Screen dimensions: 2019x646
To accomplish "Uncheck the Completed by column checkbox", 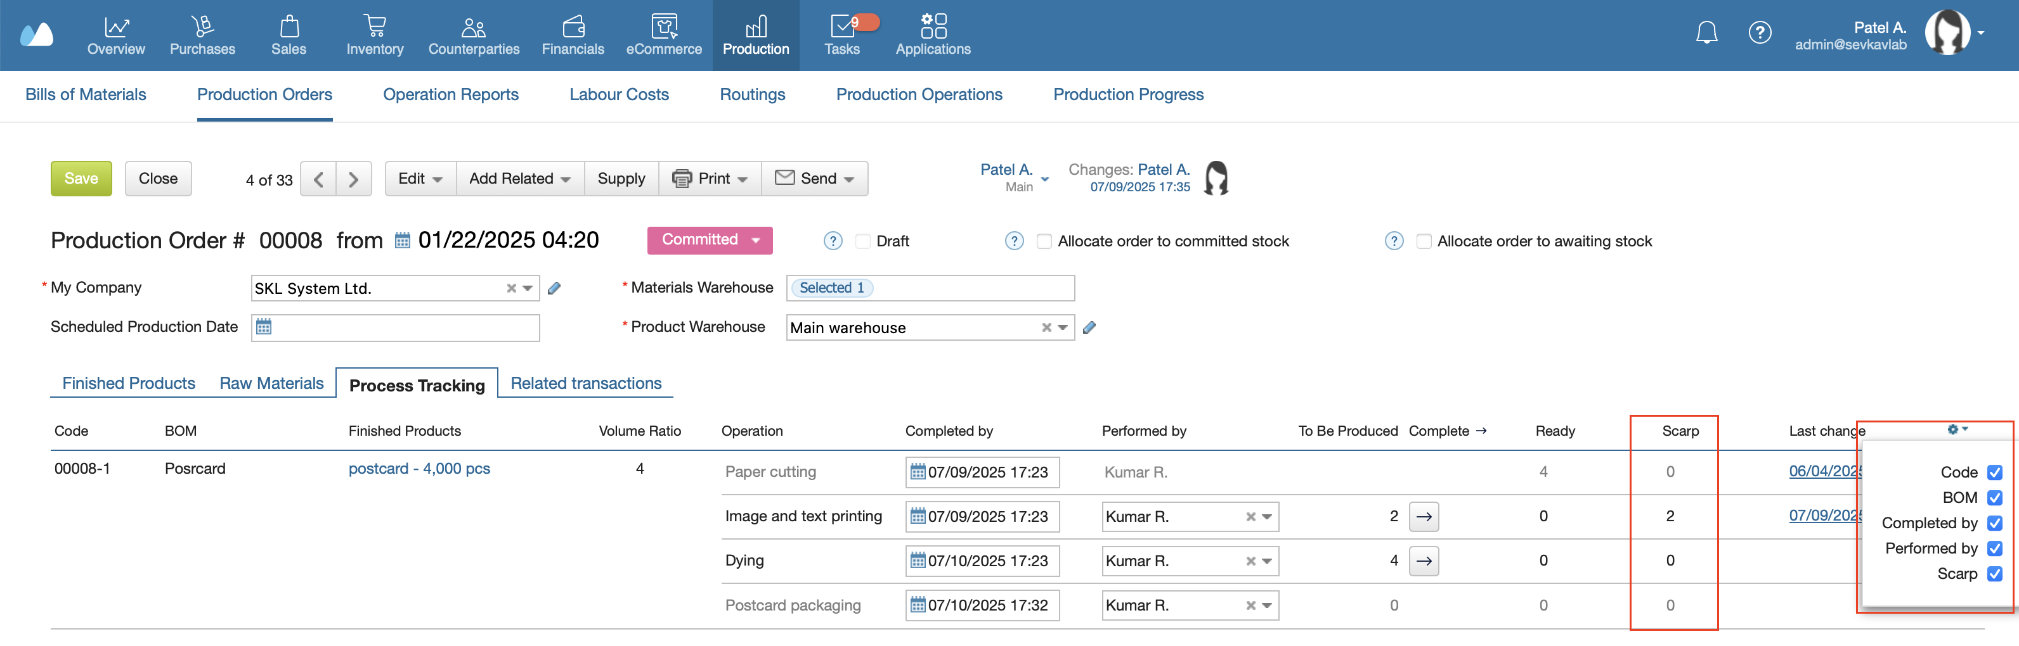I will pos(1995,523).
